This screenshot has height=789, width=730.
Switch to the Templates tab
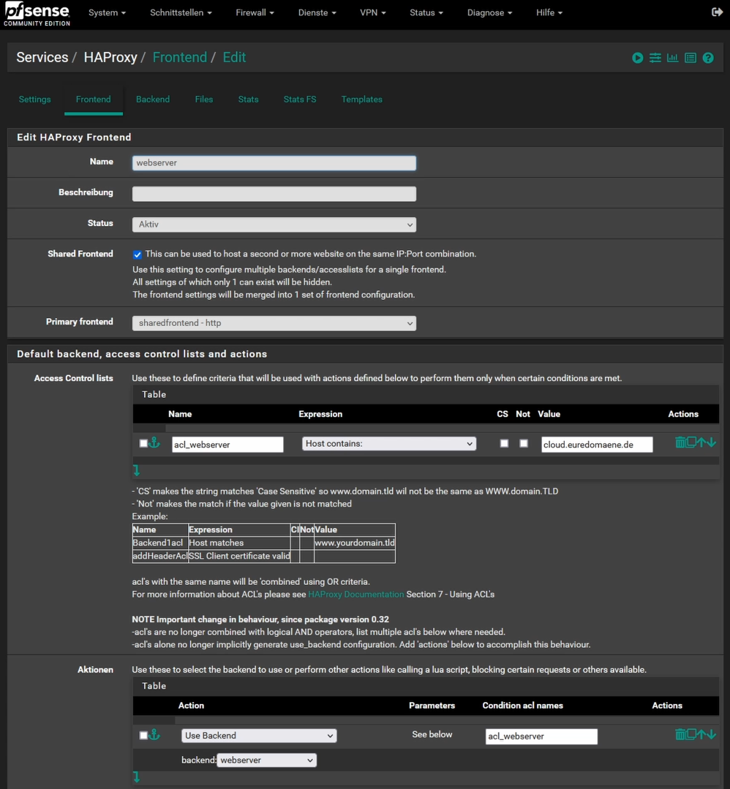(x=361, y=99)
